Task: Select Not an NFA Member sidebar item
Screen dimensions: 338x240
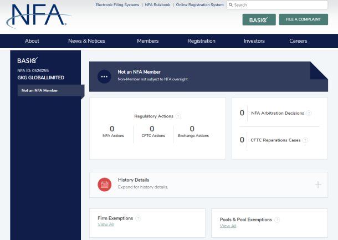Action: tap(51, 90)
